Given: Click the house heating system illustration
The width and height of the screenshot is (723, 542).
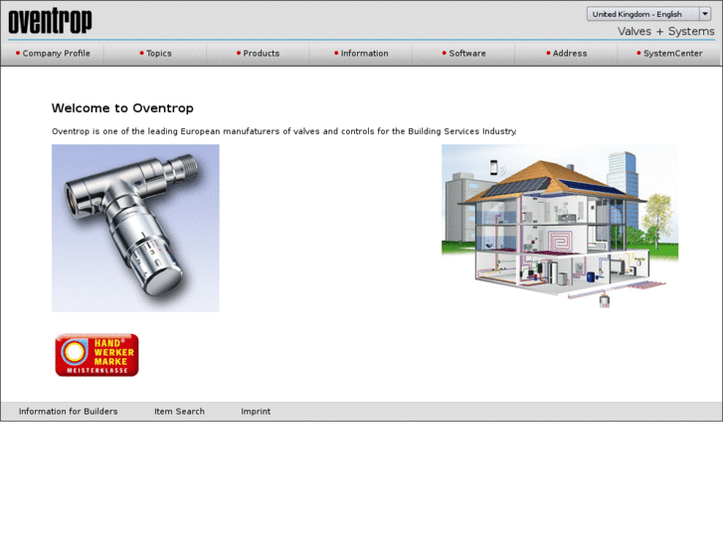Looking at the screenshot, I should tap(560, 227).
